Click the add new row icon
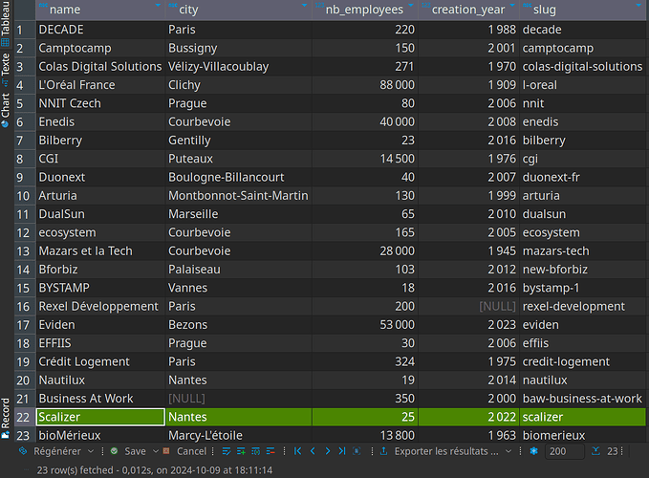 [x=241, y=451]
